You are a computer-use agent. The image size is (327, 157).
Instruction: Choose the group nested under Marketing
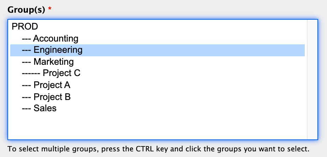[157, 73]
